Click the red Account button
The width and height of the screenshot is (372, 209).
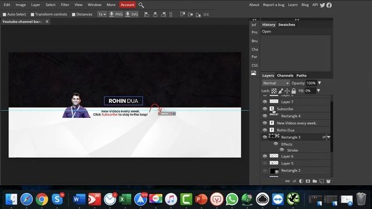click(x=127, y=5)
